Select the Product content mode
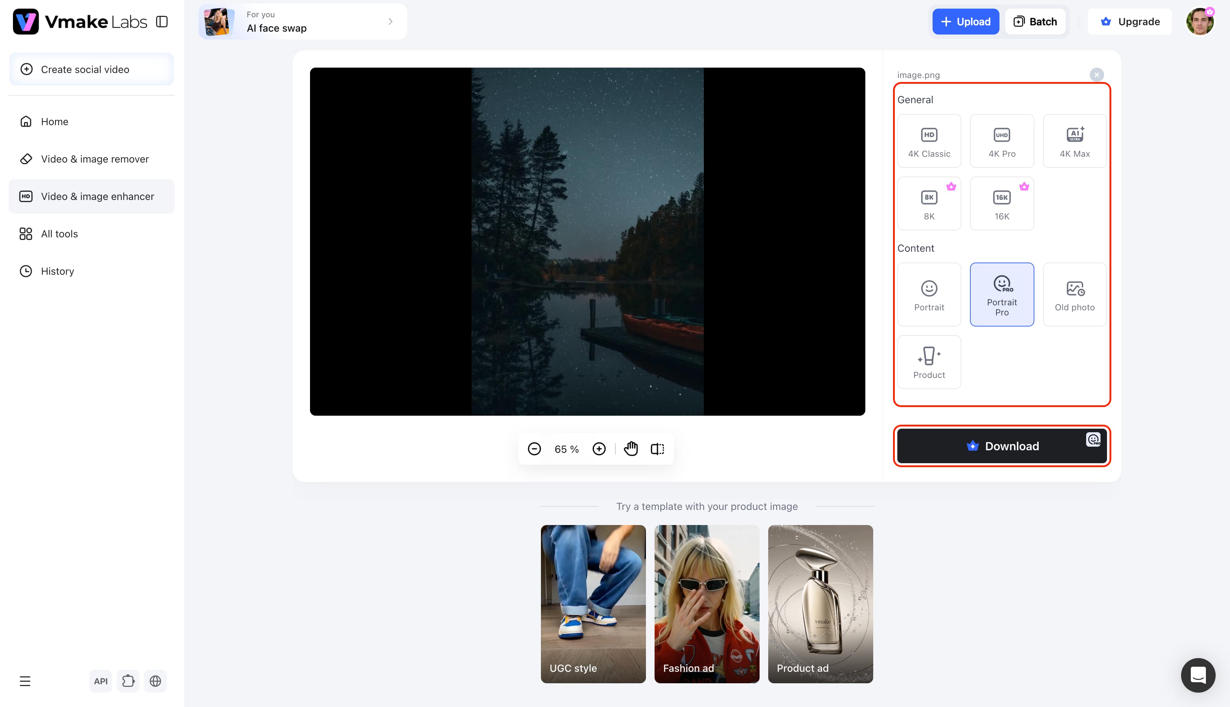This screenshot has width=1230, height=707. click(929, 362)
